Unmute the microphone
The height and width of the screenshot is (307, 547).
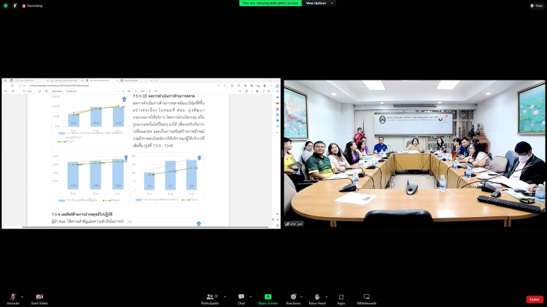[12, 298]
